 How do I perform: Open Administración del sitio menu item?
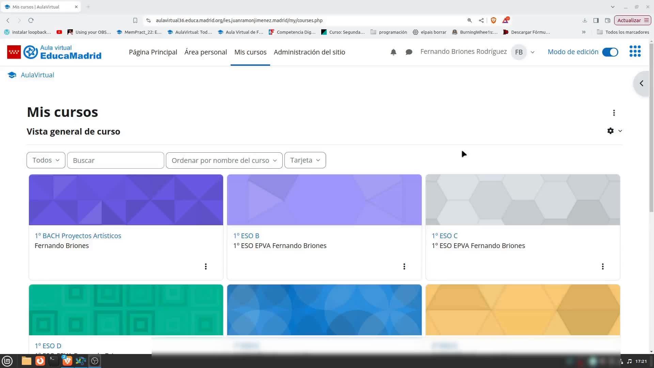(x=309, y=52)
